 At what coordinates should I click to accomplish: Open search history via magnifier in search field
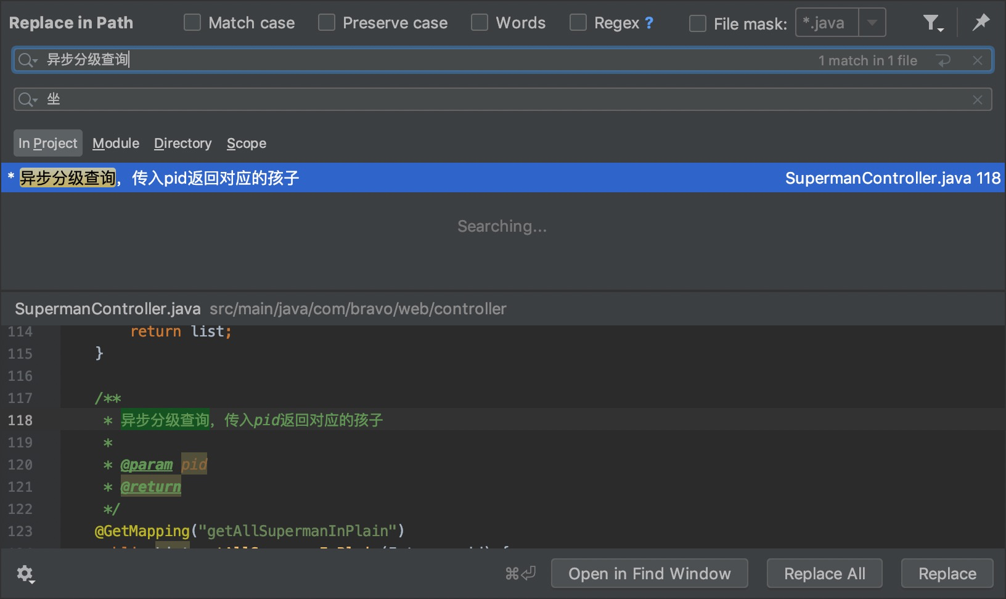pos(28,60)
